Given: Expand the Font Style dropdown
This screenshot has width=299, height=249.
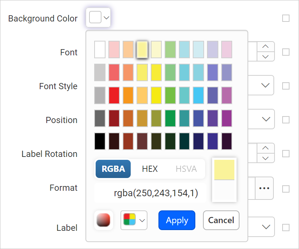Looking at the screenshot, I should (x=265, y=85).
